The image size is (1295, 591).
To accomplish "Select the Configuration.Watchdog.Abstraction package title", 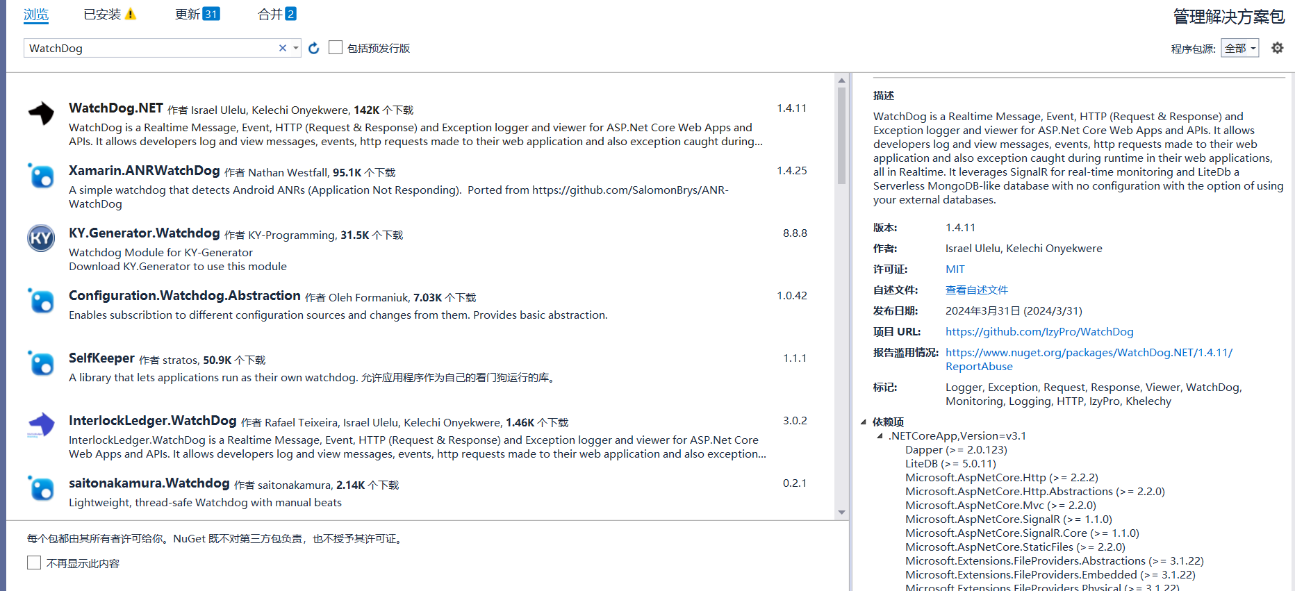I will [185, 295].
